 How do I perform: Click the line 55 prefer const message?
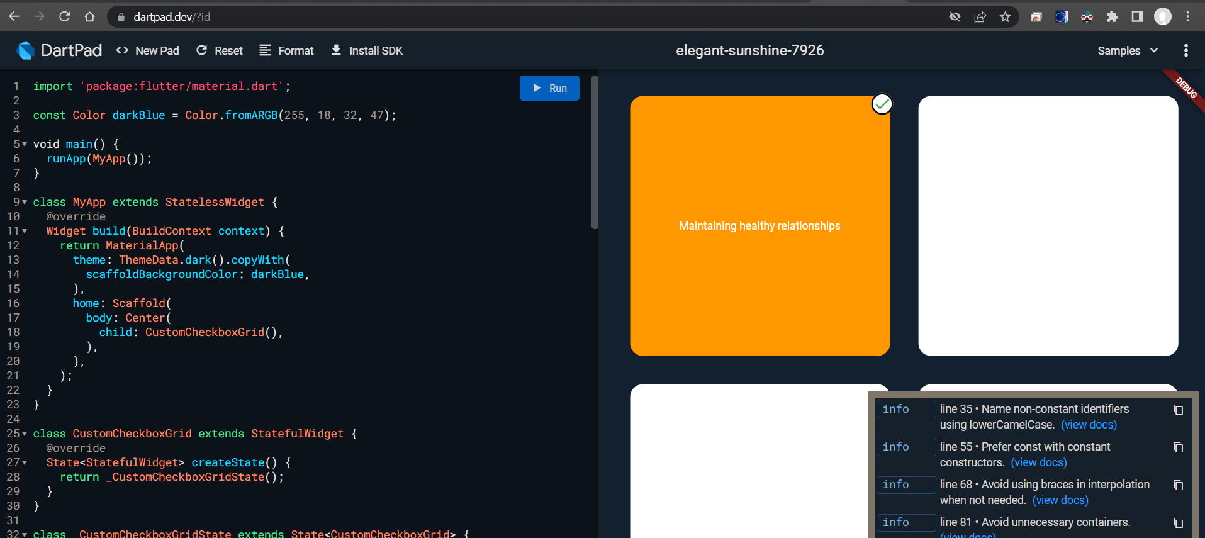click(1025, 454)
